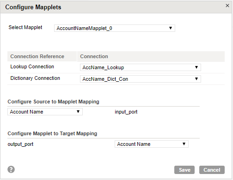The image size is (233, 180).
Task: Click the Connection column header
Action: click(151, 56)
